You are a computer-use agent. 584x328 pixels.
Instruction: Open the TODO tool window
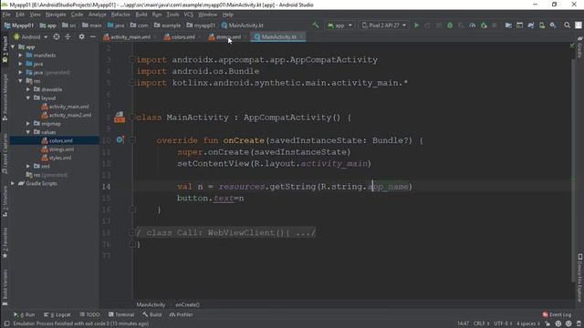[x=89, y=314]
